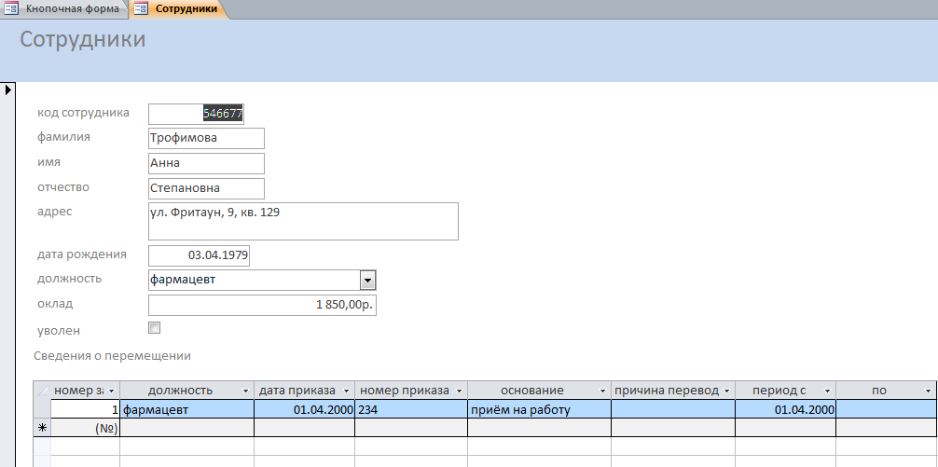Click the Сотрудники form header title
The height and width of the screenshot is (467, 938).
coord(83,39)
